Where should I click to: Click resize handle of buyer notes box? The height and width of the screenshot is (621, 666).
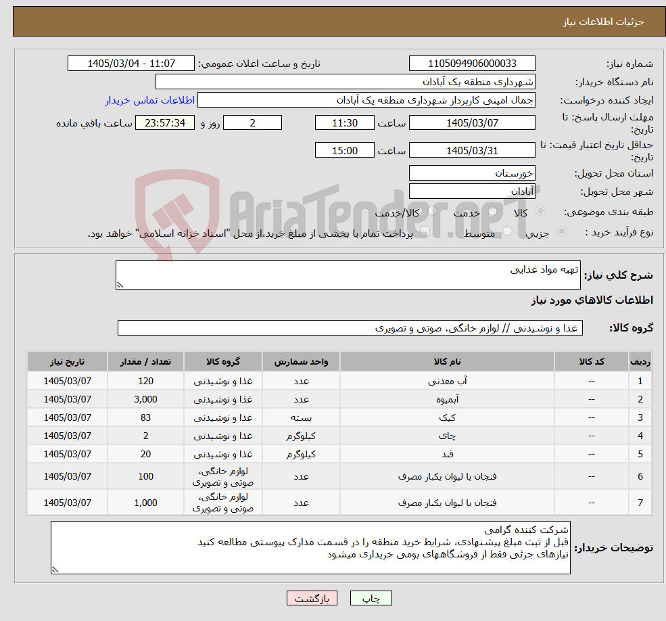[55, 570]
